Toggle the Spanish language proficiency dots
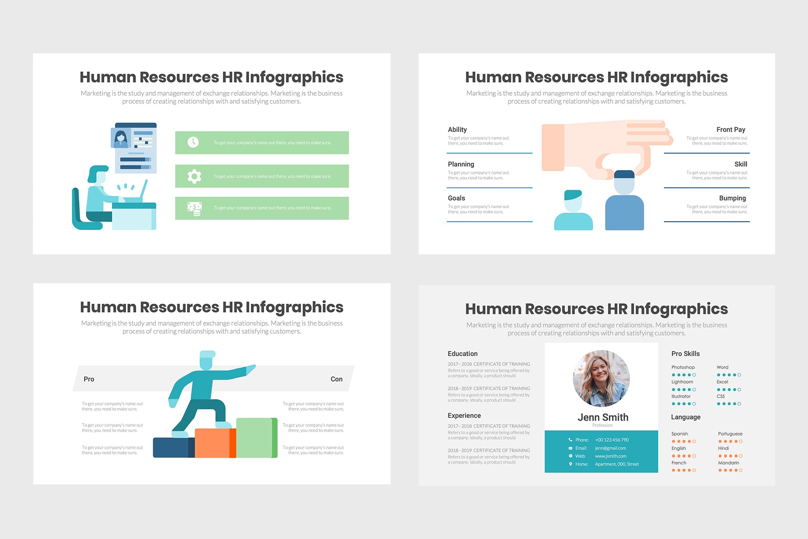Viewport: 808px width, 539px height. 685,441
